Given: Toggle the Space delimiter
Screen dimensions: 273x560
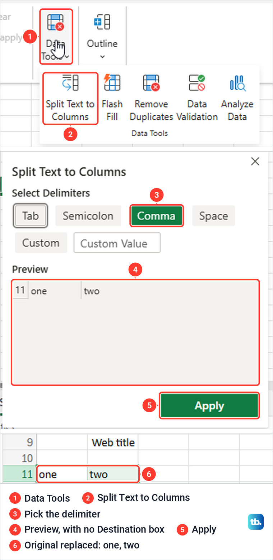Looking at the screenshot, I should 214,216.
